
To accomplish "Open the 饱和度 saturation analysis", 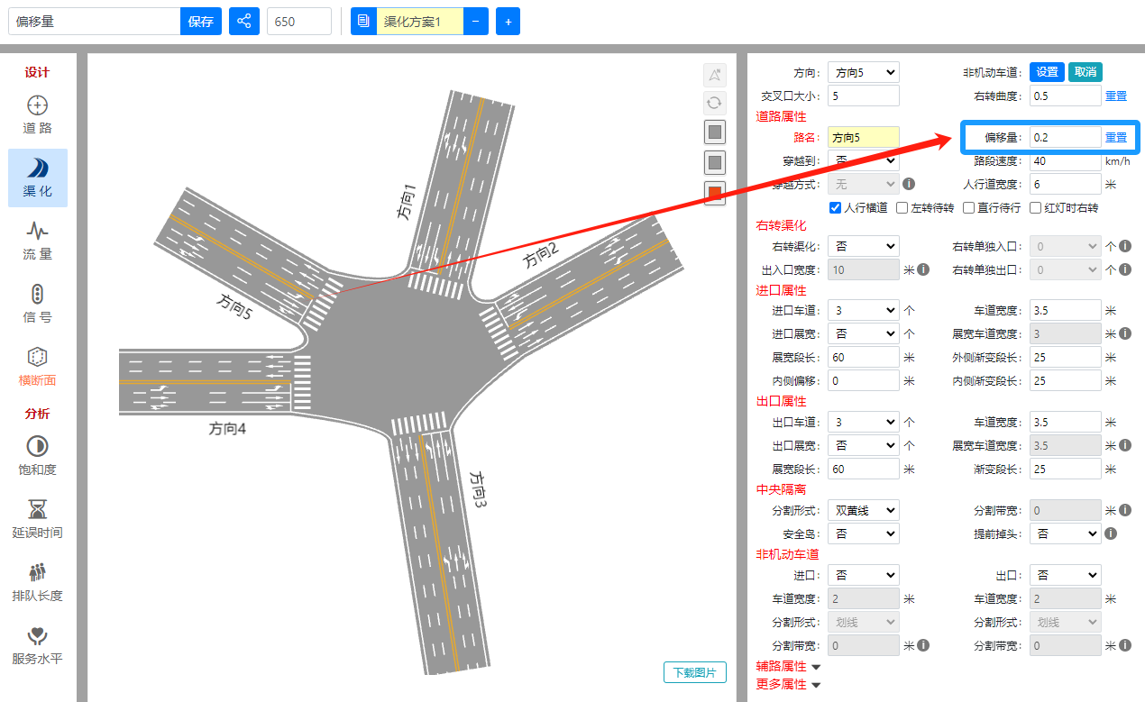I will pos(37,456).
